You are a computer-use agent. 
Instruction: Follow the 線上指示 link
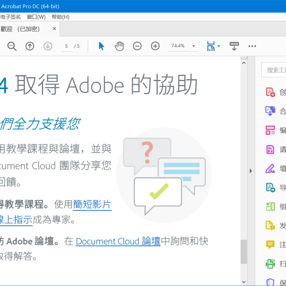point(16,219)
